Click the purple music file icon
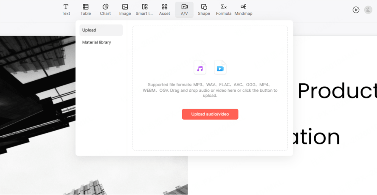Image resolution: width=377 pixels, height=195 pixels. pos(200,68)
